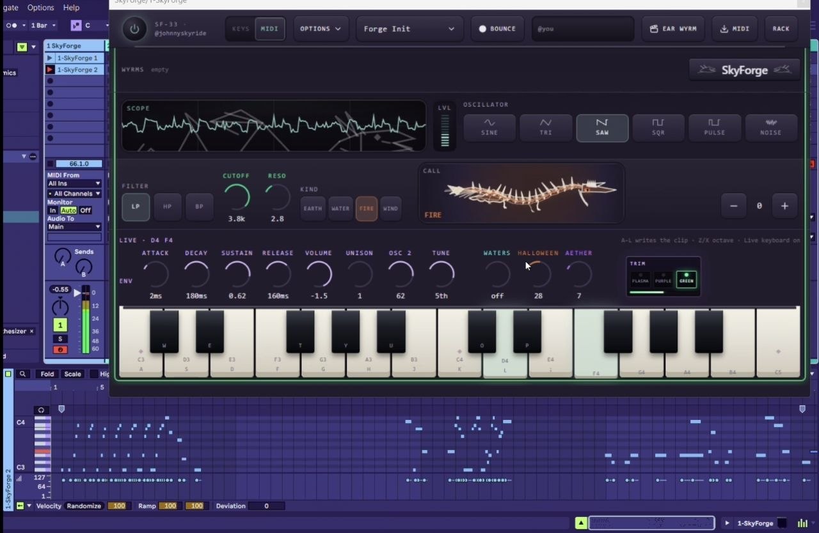The height and width of the screenshot is (533, 819).
Task: Click the headphone preview icon above piano roll
Action: pyautogui.click(x=41, y=410)
